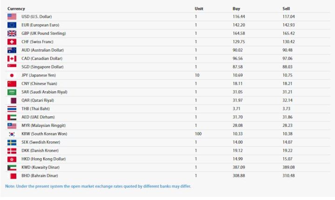Select the Saudi Arabian flag icon

click(x=12, y=92)
